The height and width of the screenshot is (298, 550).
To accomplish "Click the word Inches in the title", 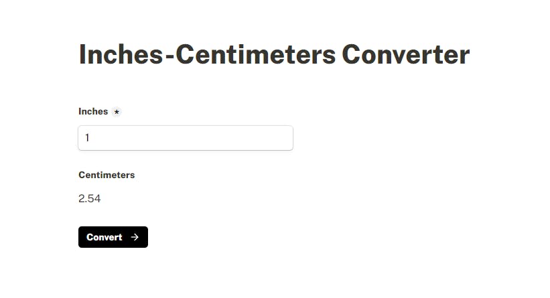I will click(121, 54).
